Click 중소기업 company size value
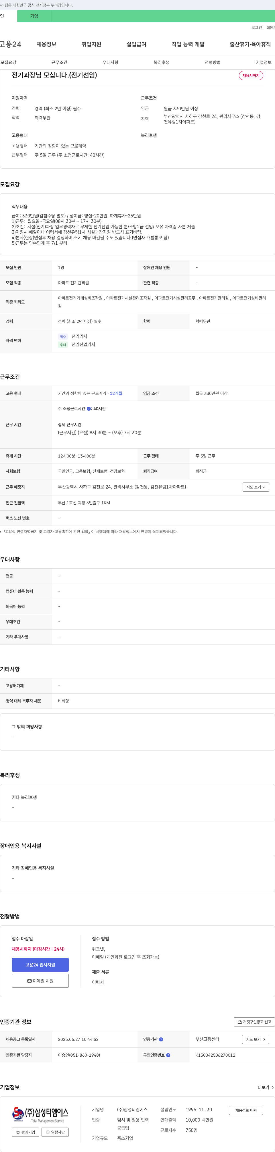275x1152 pixels. [125, 1138]
